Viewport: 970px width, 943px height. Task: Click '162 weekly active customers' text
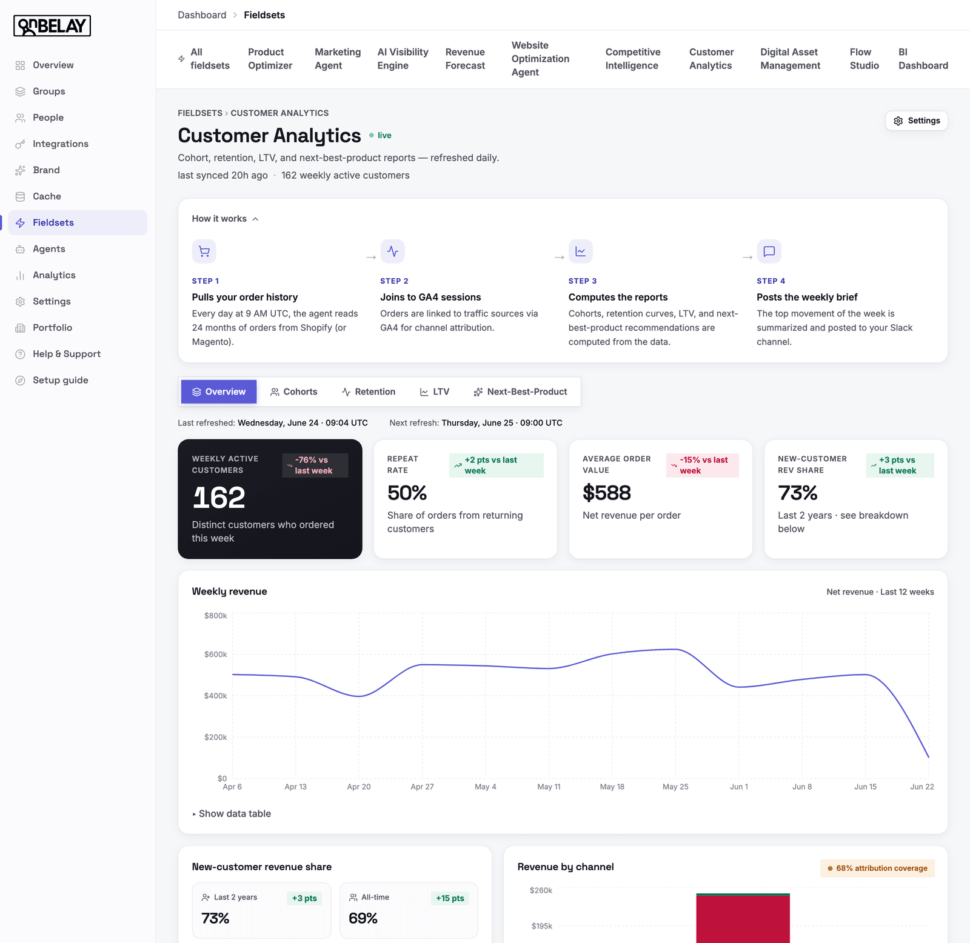[x=346, y=175]
